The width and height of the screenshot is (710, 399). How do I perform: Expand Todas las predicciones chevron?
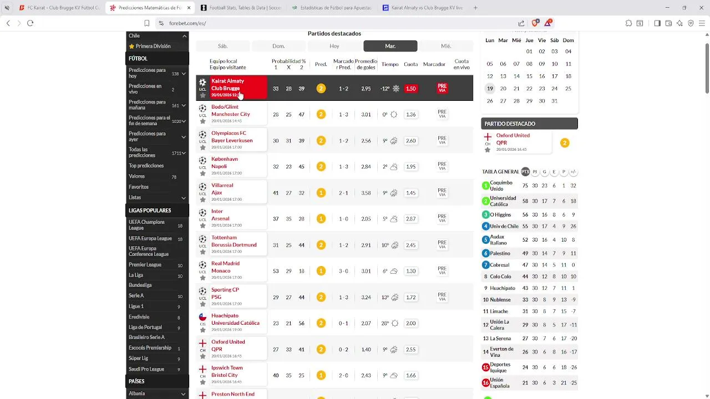tap(184, 153)
